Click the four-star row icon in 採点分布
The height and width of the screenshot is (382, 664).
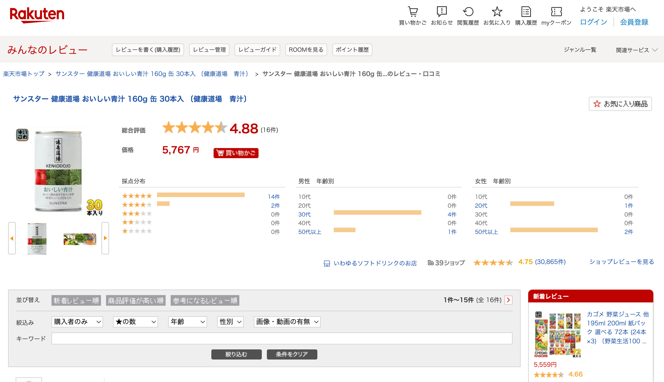(x=137, y=205)
